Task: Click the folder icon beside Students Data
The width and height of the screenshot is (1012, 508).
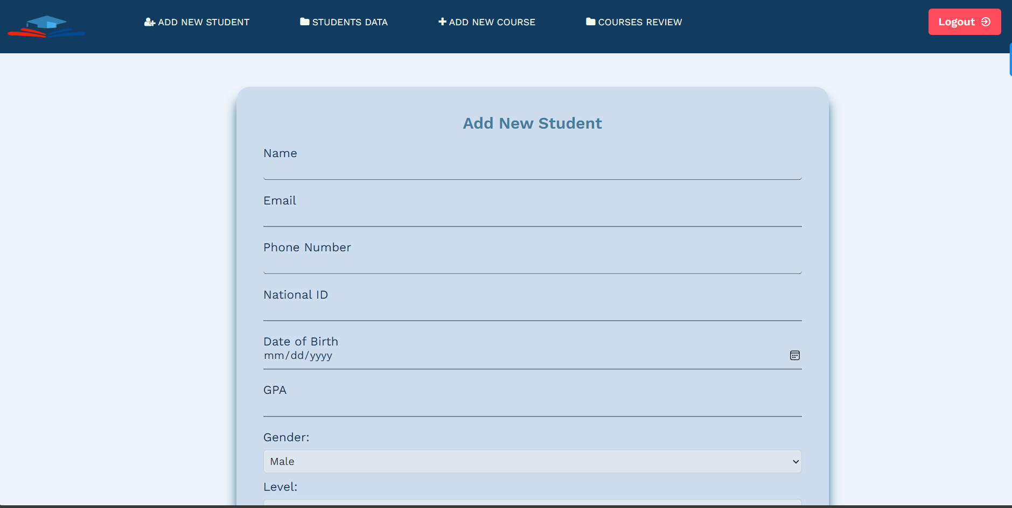Action: click(305, 22)
